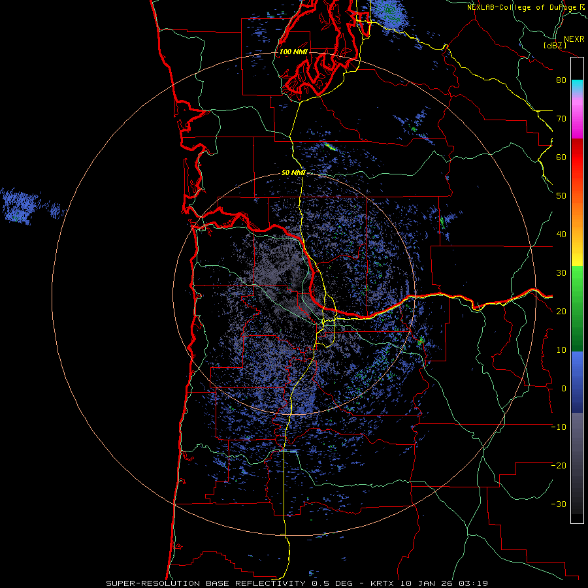The height and width of the screenshot is (588, 588).
Task: Click the NEXLAB-College of DuPage watermark text
Action: (525, 7)
